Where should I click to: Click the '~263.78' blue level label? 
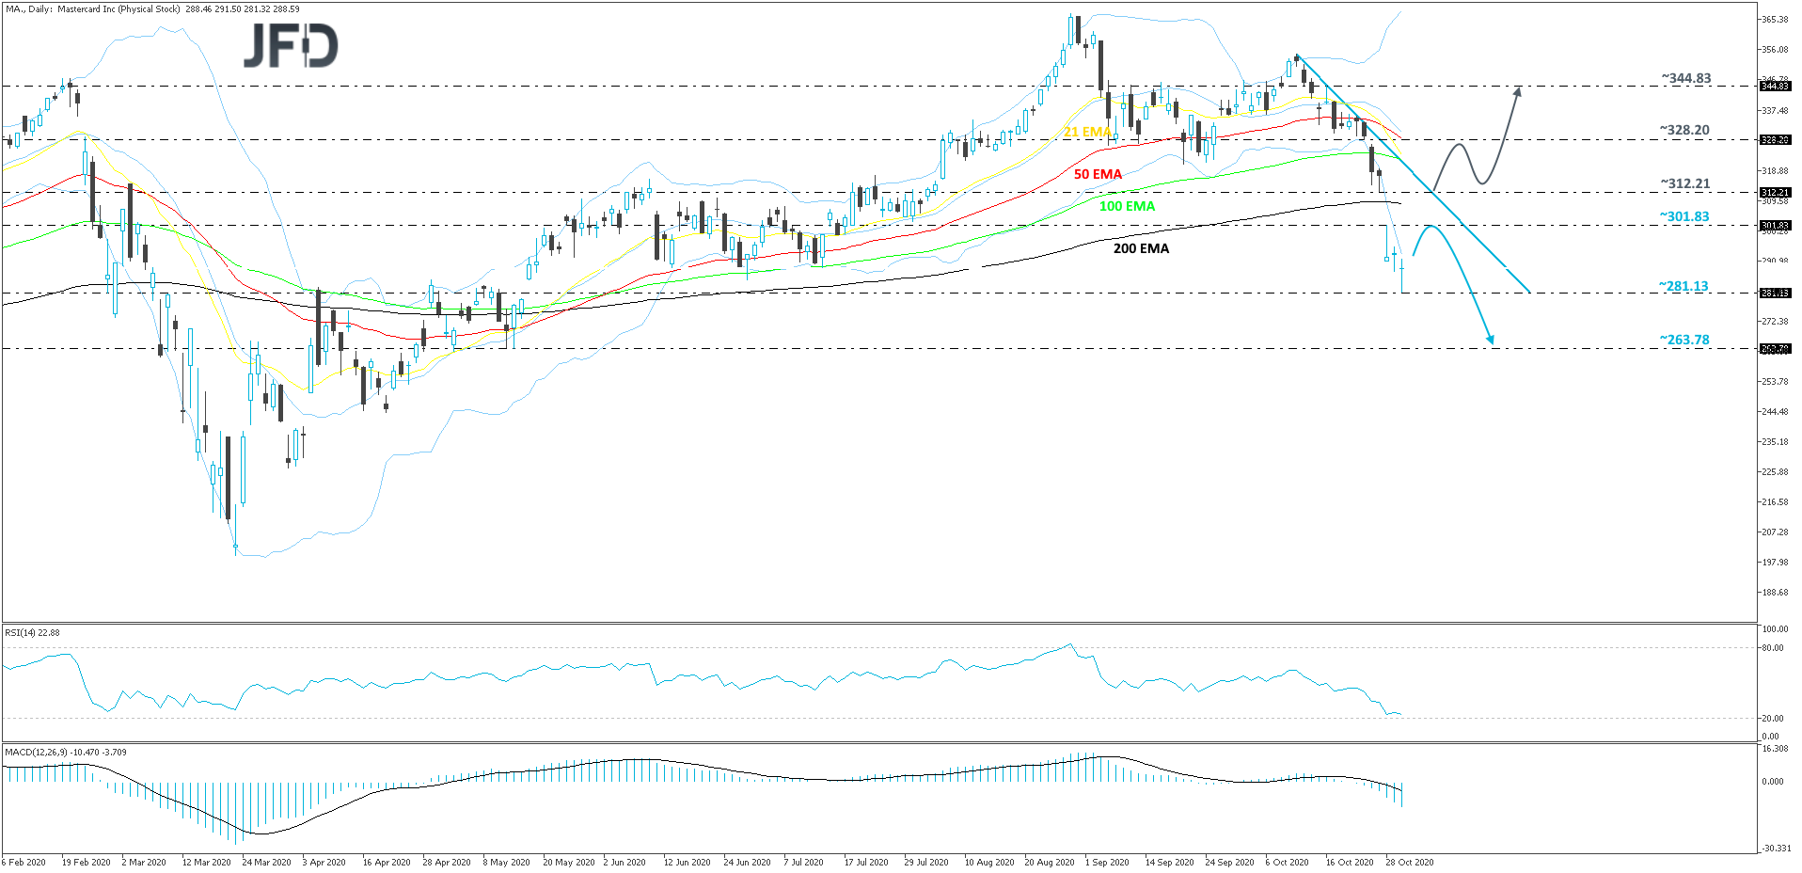point(1684,340)
